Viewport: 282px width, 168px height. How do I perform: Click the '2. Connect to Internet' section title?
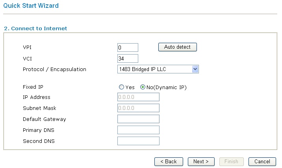[35, 29]
